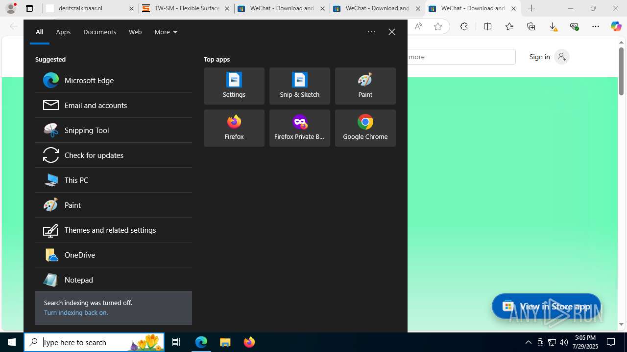
Task: Open Edge Collections panel
Action: click(x=531, y=26)
